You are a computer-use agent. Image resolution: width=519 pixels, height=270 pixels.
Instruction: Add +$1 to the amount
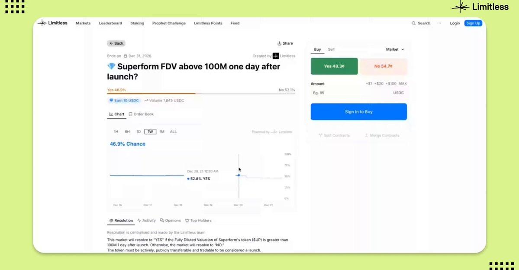click(369, 84)
